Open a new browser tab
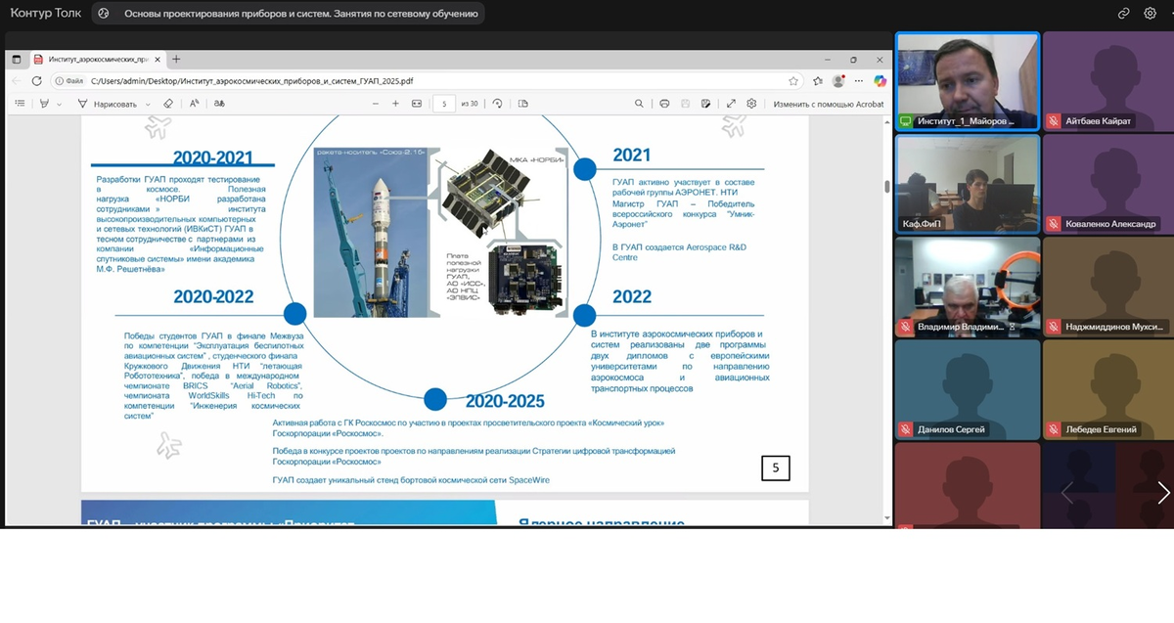1174x623 pixels. pyautogui.click(x=177, y=60)
